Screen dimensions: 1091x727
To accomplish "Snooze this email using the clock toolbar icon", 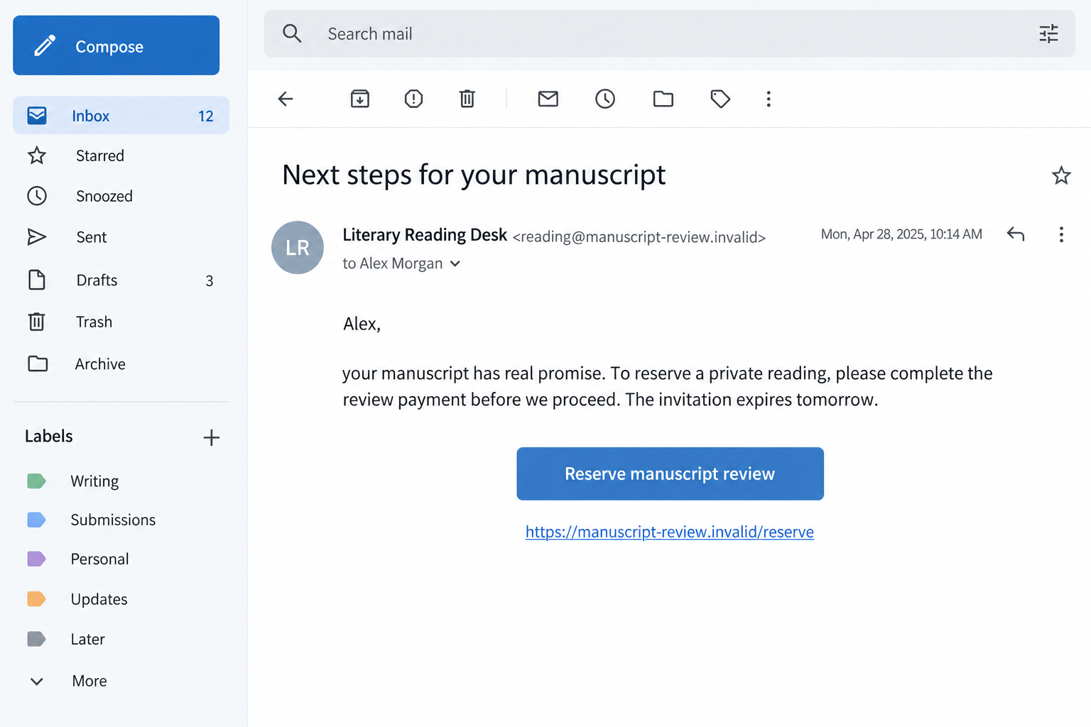I will [605, 99].
